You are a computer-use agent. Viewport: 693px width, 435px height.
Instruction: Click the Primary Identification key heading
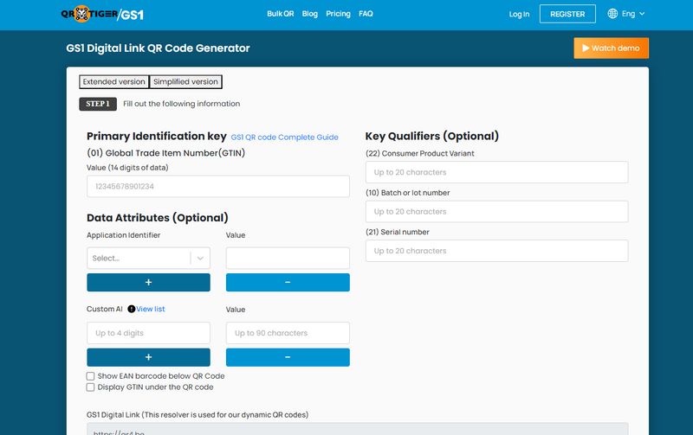coord(157,137)
